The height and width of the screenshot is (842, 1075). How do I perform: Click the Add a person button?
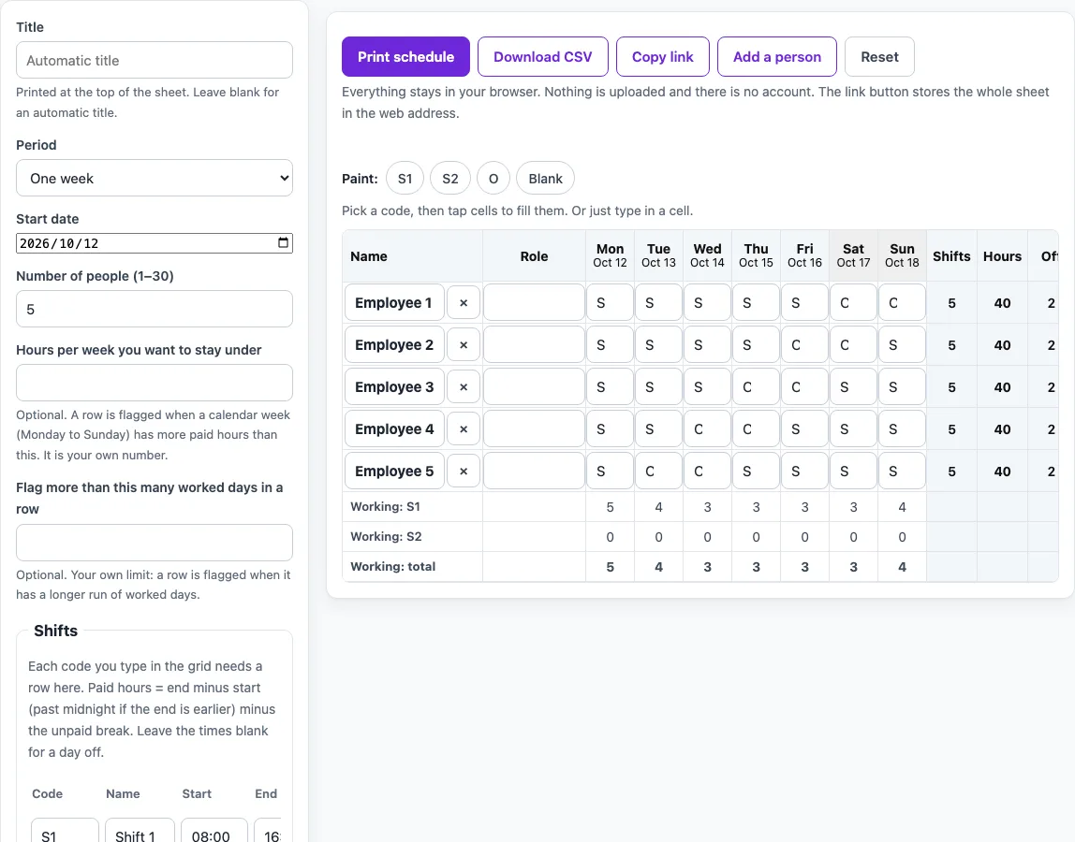[777, 57]
